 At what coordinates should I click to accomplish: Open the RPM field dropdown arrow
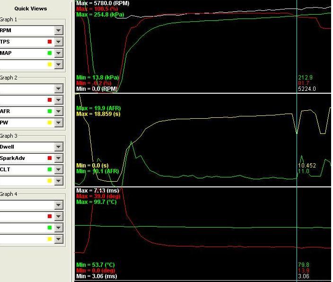58,30
